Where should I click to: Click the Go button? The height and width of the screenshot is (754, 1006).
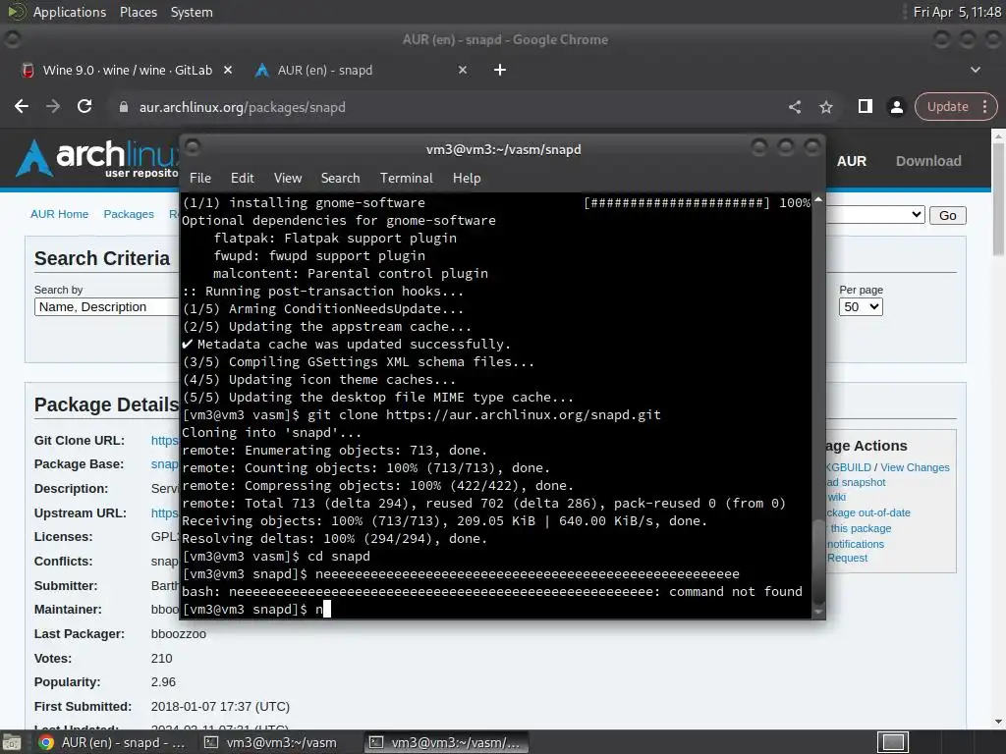948,215
